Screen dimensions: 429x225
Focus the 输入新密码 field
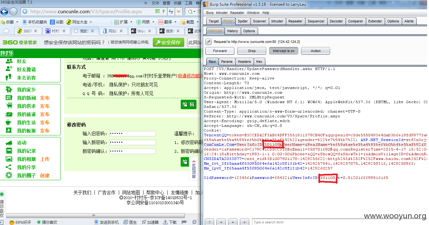click(132, 142)
